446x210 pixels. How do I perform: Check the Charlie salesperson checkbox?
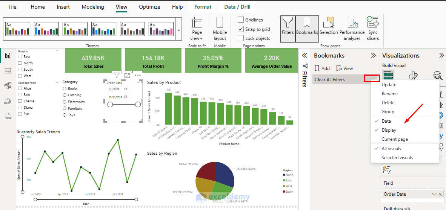pyautogui.click(x=20, y=101)
